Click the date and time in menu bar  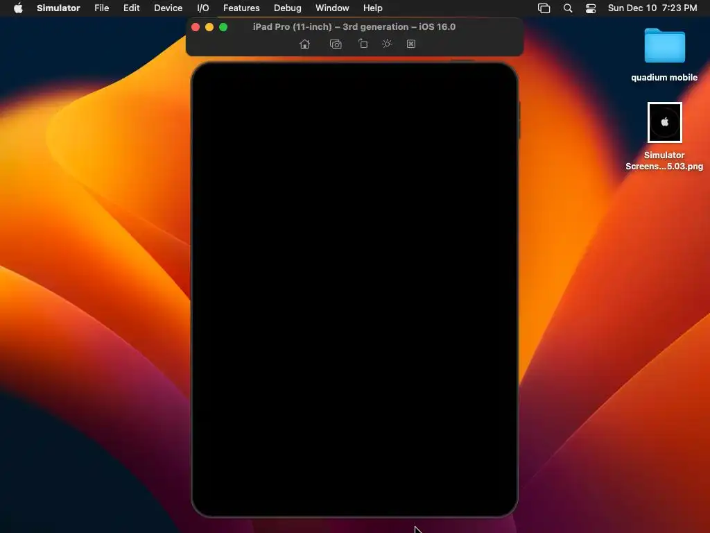652,8
